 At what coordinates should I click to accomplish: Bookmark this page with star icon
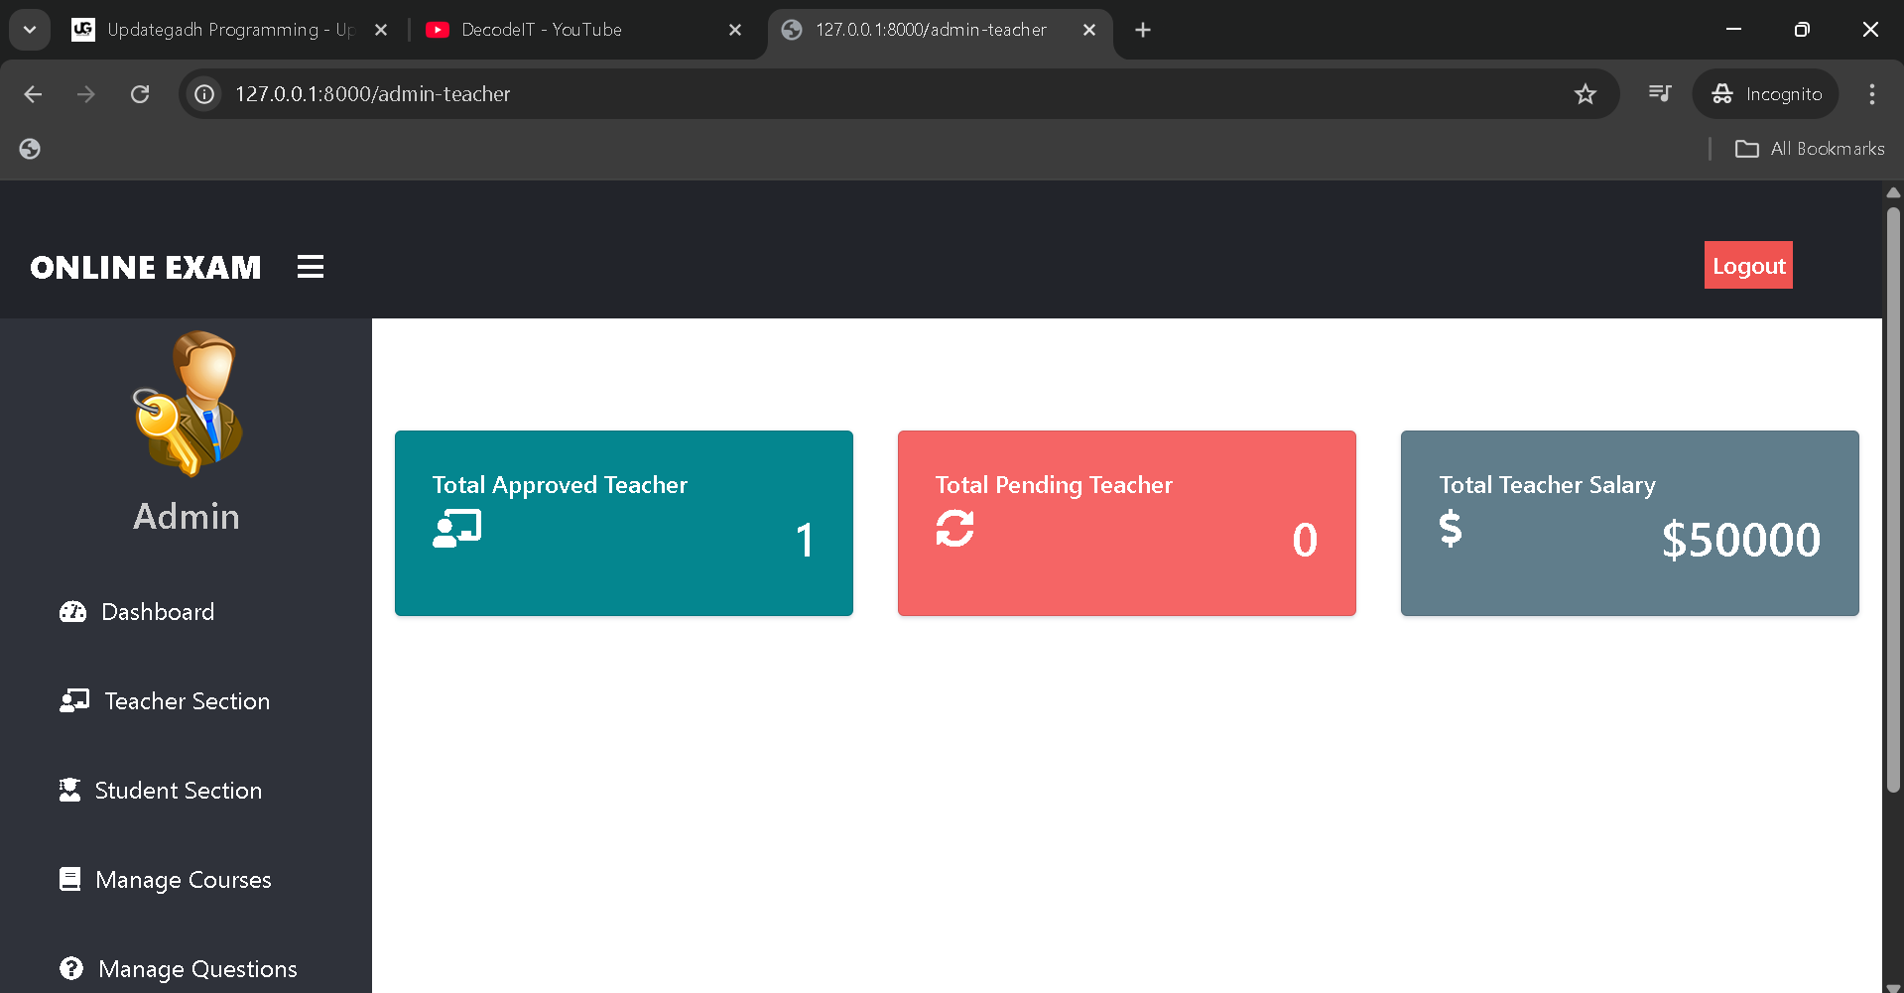pos(1585,94)
